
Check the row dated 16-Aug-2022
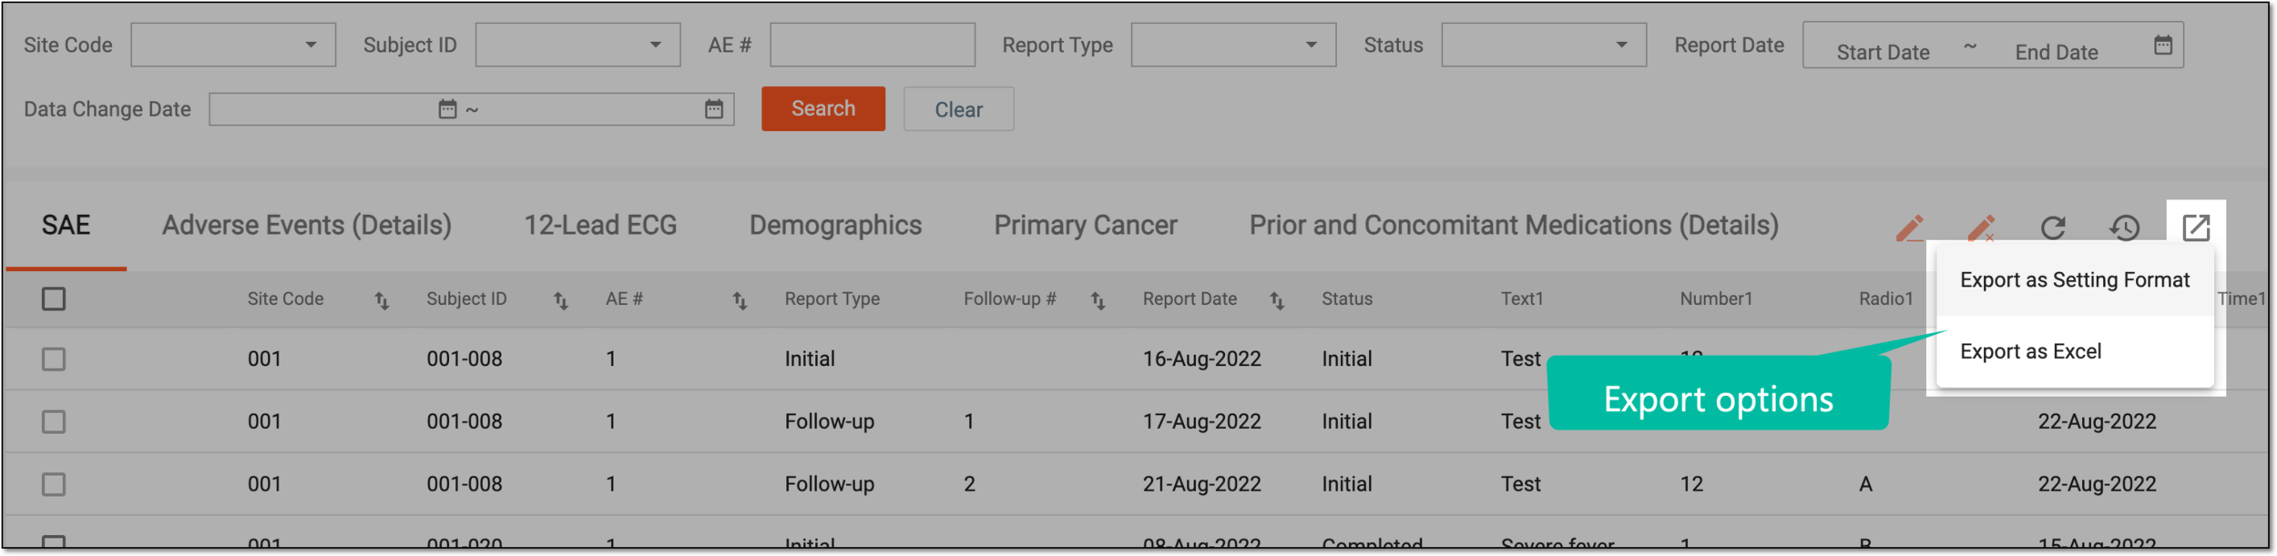click(54, 359)
